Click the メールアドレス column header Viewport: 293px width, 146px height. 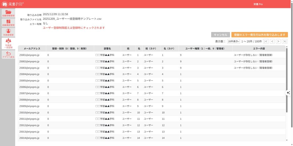(x=32, y=49)
